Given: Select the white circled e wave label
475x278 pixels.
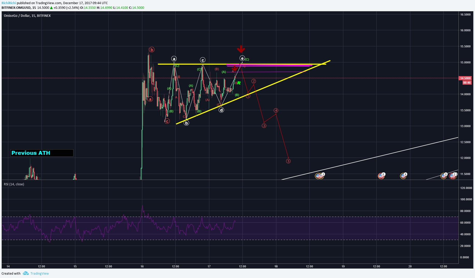Looking at the screenshot, I should click(x=242, y=58).
